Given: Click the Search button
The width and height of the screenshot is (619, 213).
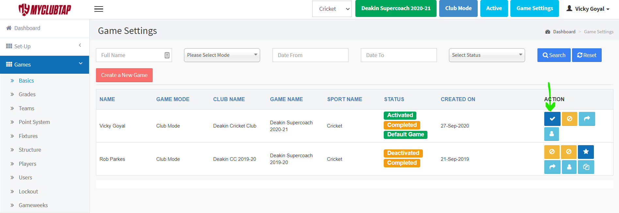Looking at the screenshot, I should (554, 55).
